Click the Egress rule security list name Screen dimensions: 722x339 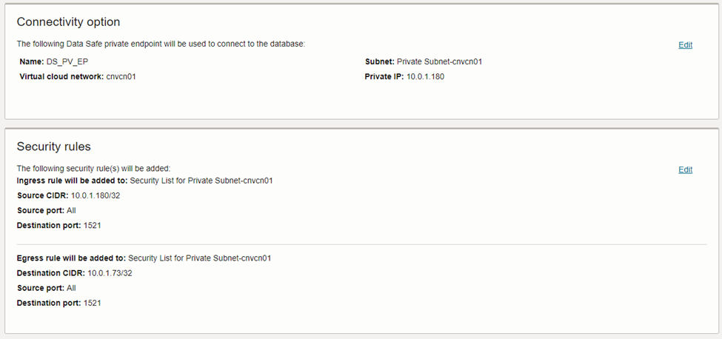pyautogui.click(x=199, y=258)
